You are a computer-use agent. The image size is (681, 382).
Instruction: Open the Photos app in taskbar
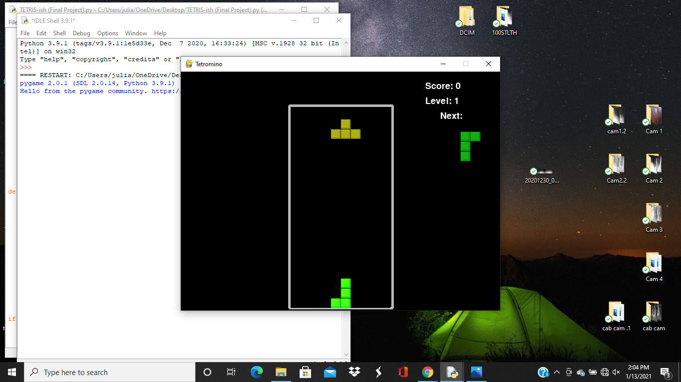tap(476, 372)
